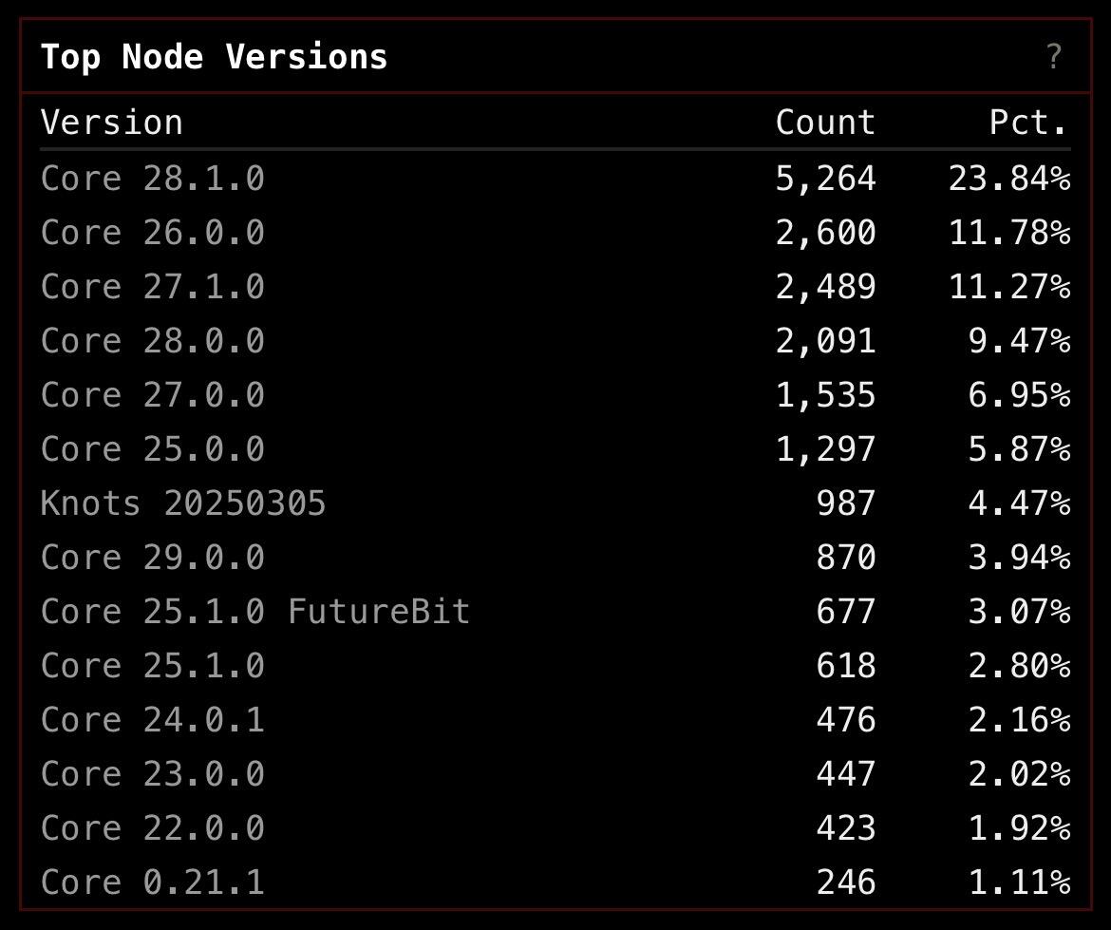This screenshot has width=1111, height=930.
Task: Select the Core 25.1.0 FutureBit version row
Action: click(555, 612)
